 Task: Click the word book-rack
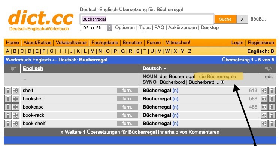pyautogui.click(x=33, y=115)
